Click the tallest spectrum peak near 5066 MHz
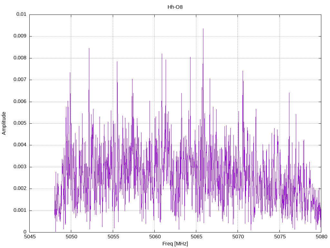 [x=203, y=29]
